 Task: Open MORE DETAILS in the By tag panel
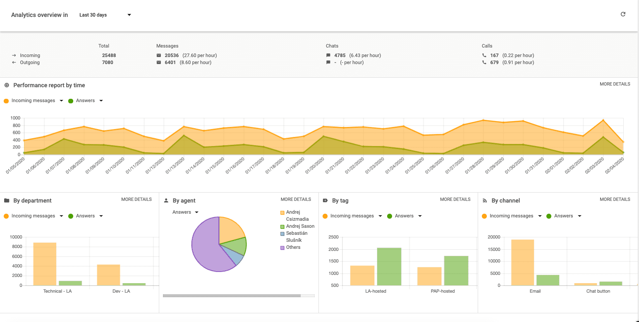(x=455, y=199)
